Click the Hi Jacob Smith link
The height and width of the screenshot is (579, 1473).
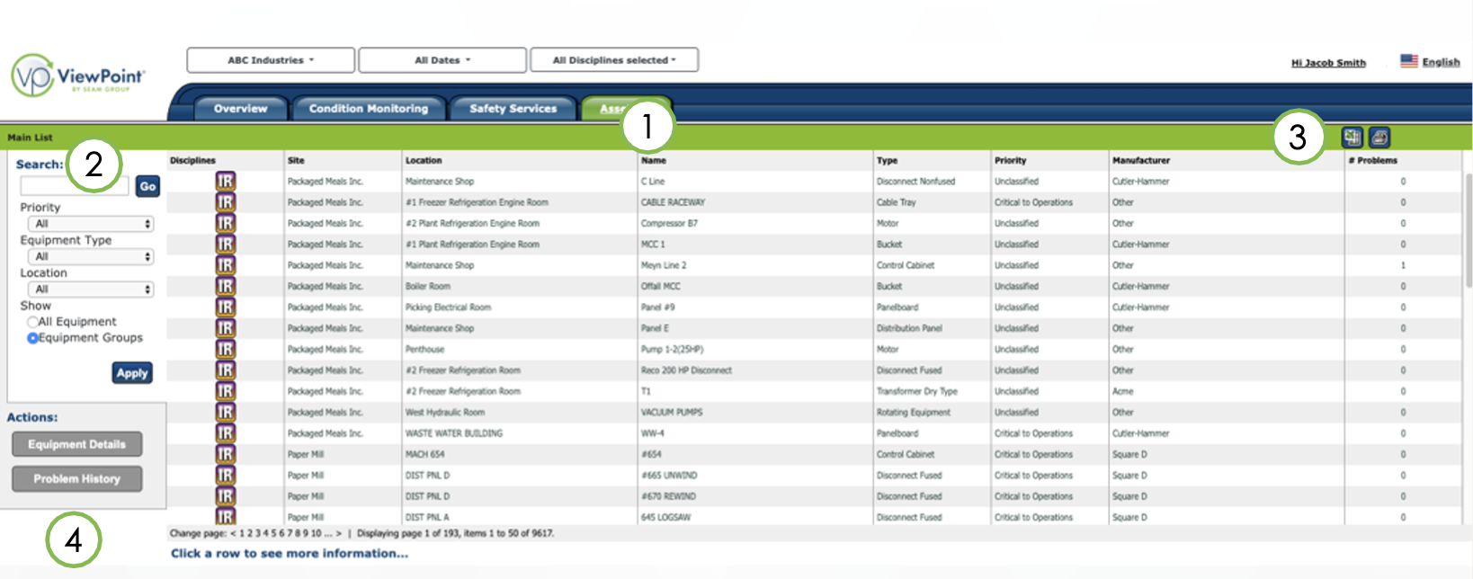pyautogui.click(x=1328, y=63)
